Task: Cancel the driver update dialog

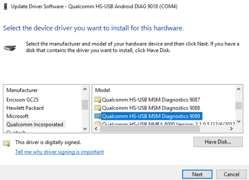Action: 231,174
